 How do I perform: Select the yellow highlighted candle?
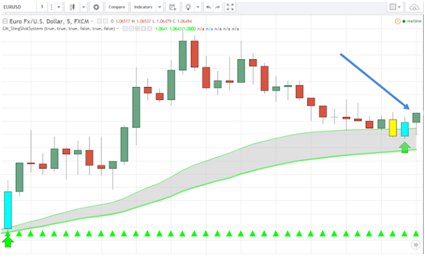click(392, 128)
